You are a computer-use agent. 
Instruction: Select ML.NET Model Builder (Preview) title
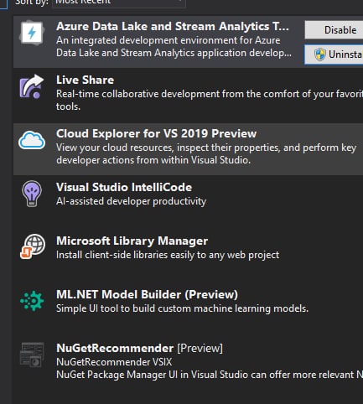pyautogui.click(x=147, y=294)
